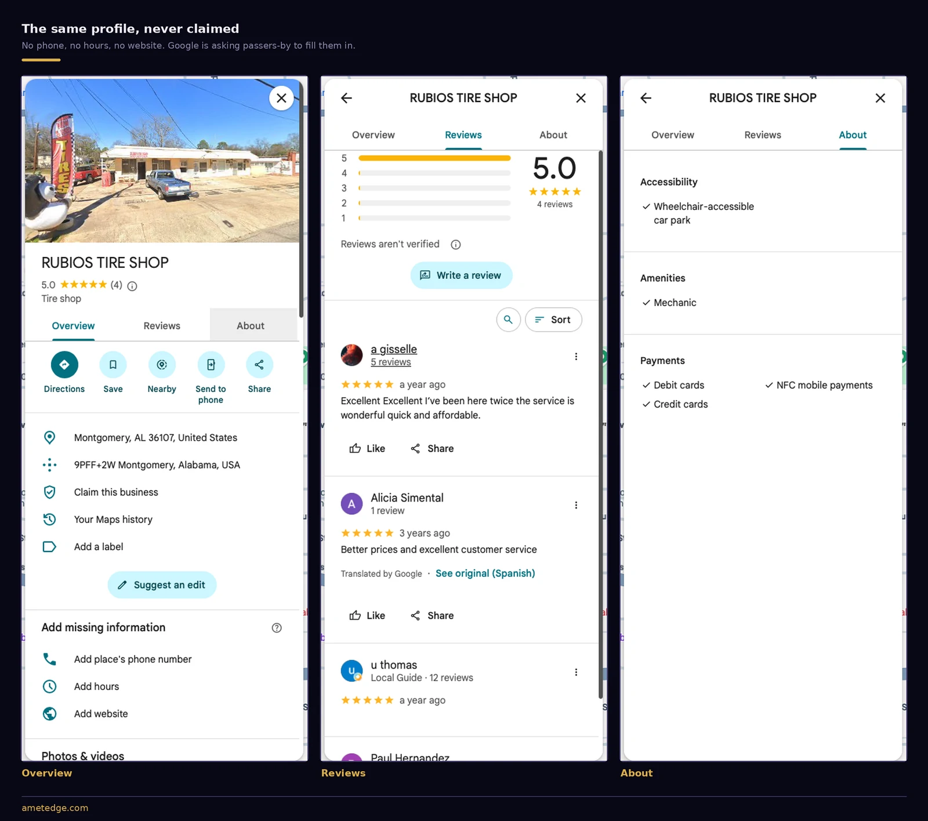928x821 pixels.
Task: Open help icon beside Add missing information
Action: [x=277, y=628]
